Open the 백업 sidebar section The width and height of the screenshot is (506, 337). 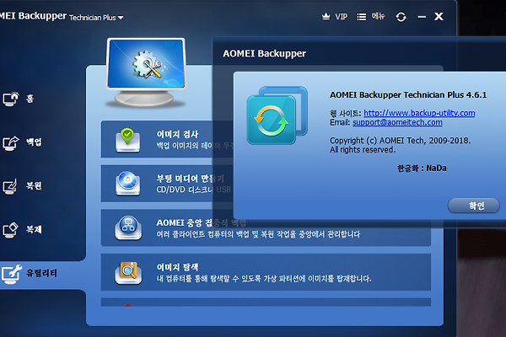click(x=30, y=142)
